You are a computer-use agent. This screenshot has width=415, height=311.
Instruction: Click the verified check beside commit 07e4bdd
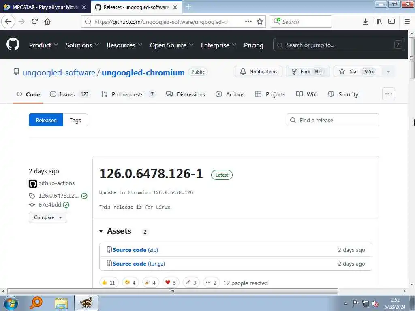pyautogui.click(x=66, y=205)
